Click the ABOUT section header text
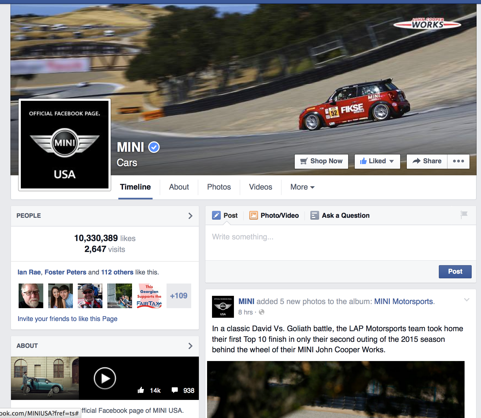This screenshot has width=481, height=418. pyautogui.click(x=27, y=346)
